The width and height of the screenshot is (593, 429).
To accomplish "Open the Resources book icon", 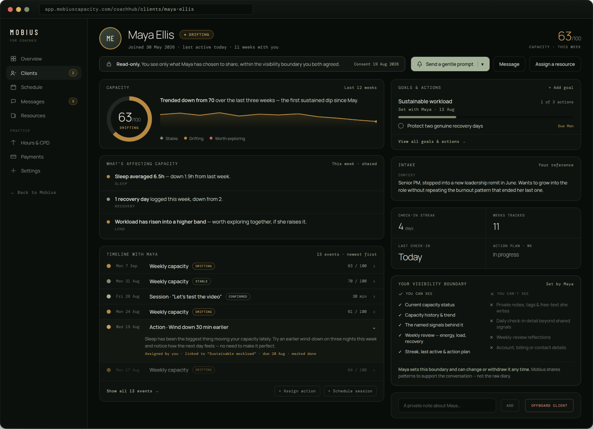I will pos(13,116).
